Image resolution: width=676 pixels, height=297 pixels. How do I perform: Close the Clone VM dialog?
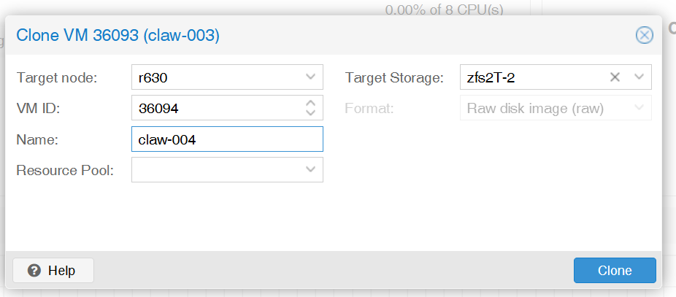(x=644, y=35)
